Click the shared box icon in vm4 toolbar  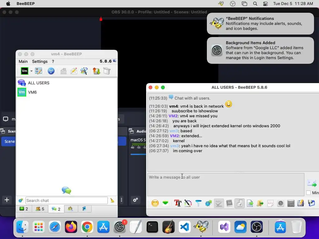coord(107,71)
